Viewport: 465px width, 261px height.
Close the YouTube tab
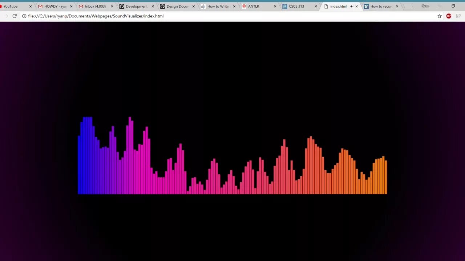(31, 7)
